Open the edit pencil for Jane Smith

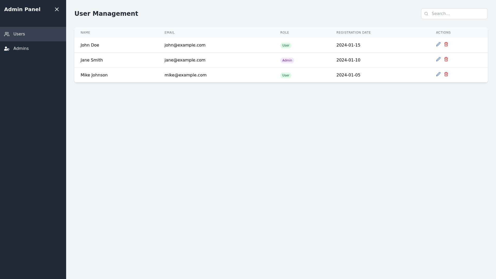438,59
